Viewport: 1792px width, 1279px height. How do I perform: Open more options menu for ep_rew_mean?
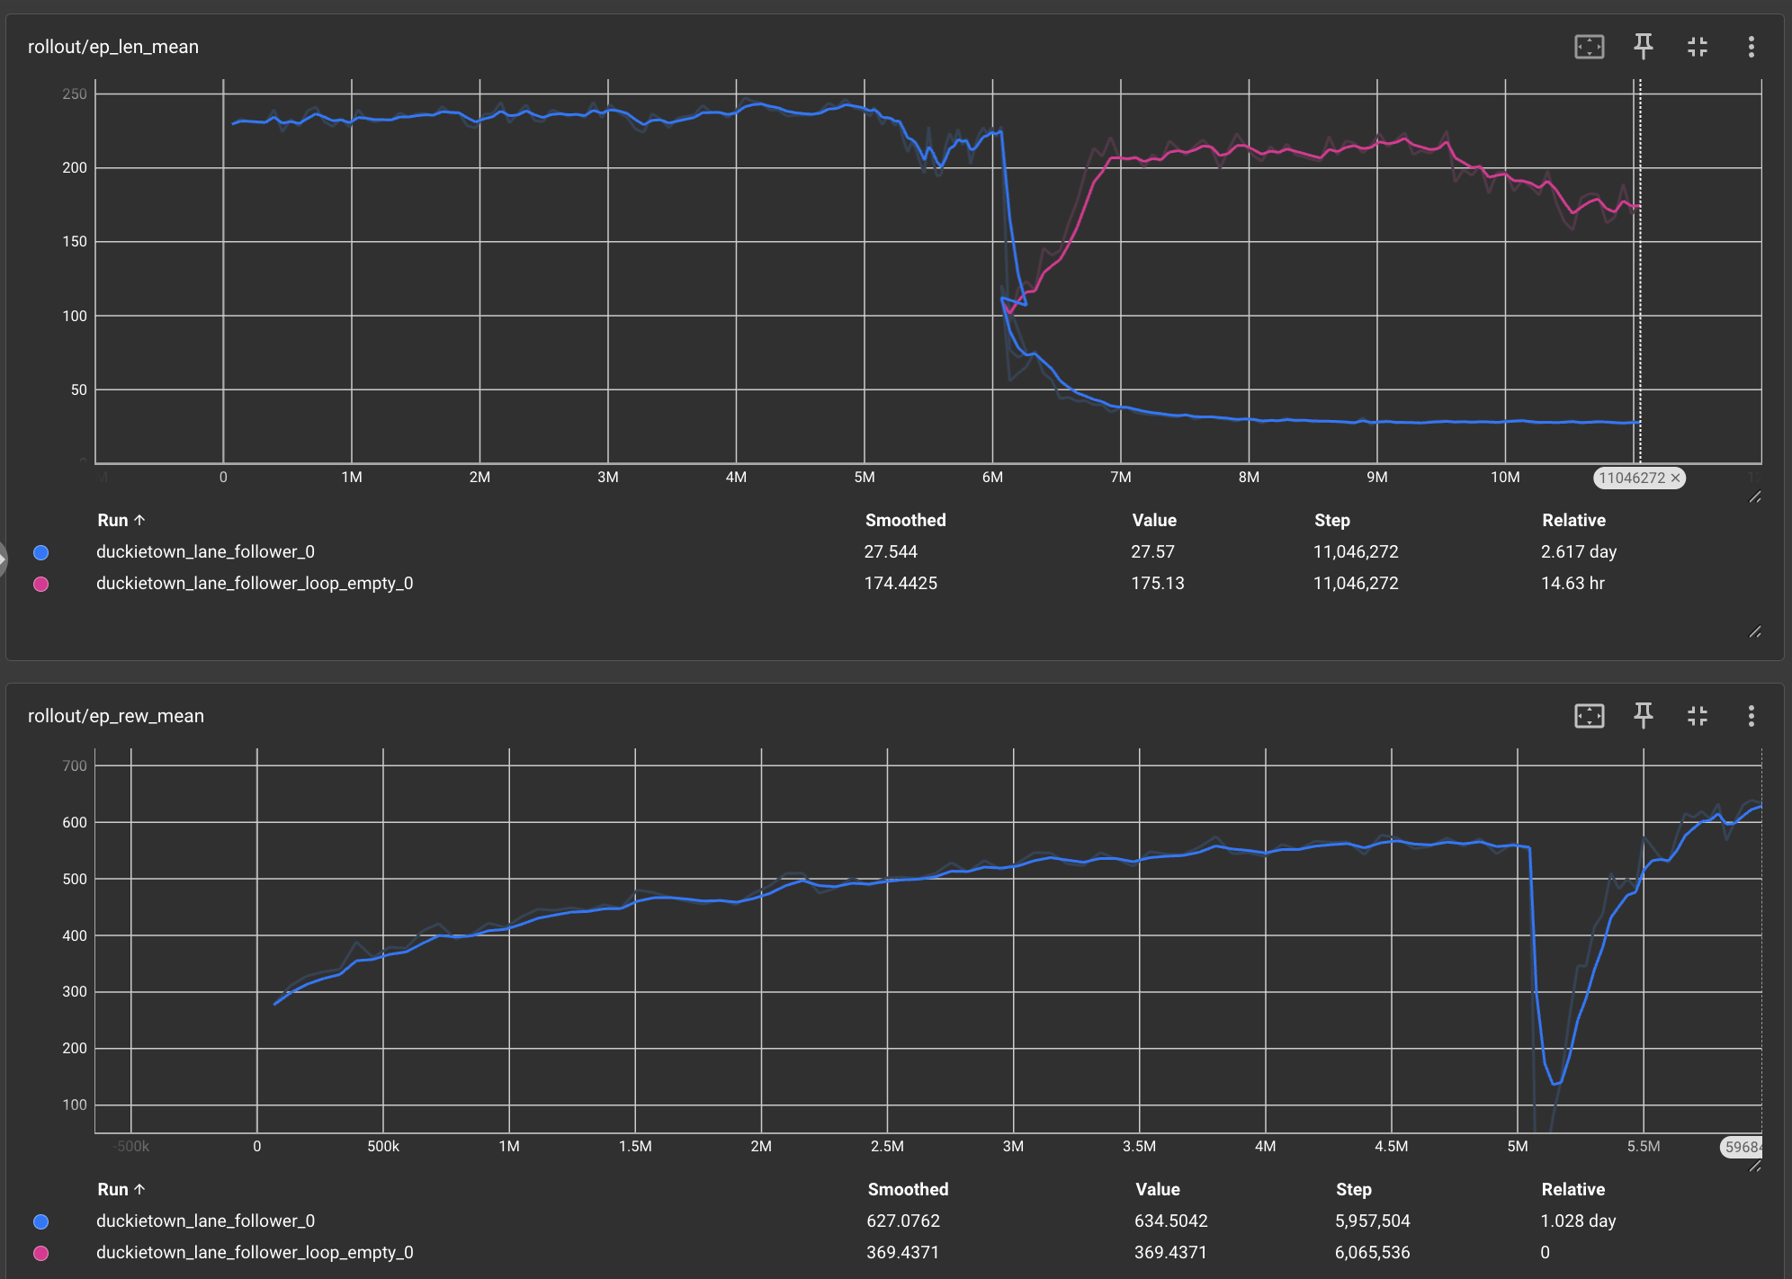coord(1751,716)
